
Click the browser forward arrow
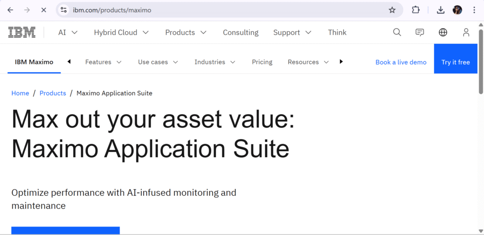27,10
